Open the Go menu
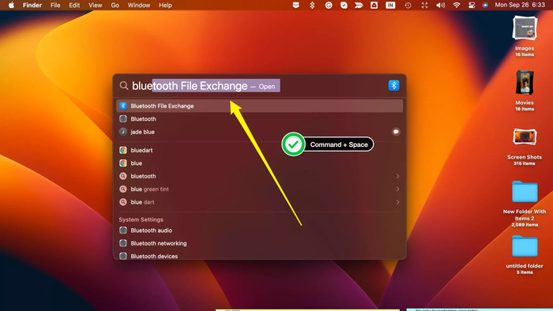Screen dimensions: 553x311 (x=115, y=6)
